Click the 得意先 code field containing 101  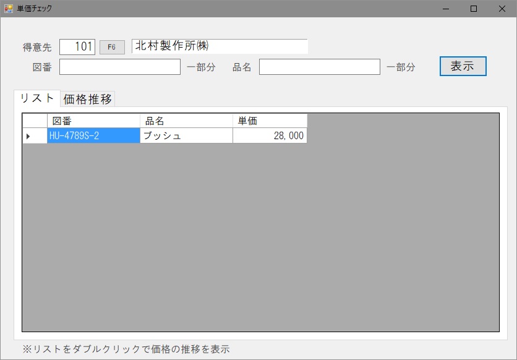click(77, 46)
